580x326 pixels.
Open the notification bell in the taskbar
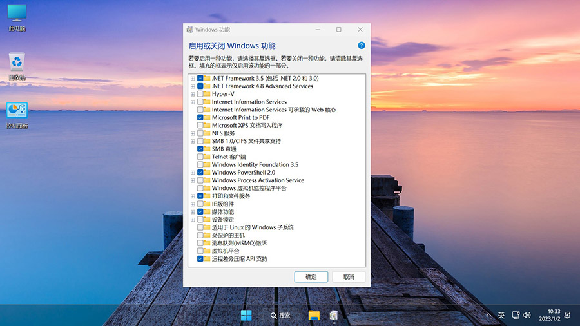[x=567, y=315]
